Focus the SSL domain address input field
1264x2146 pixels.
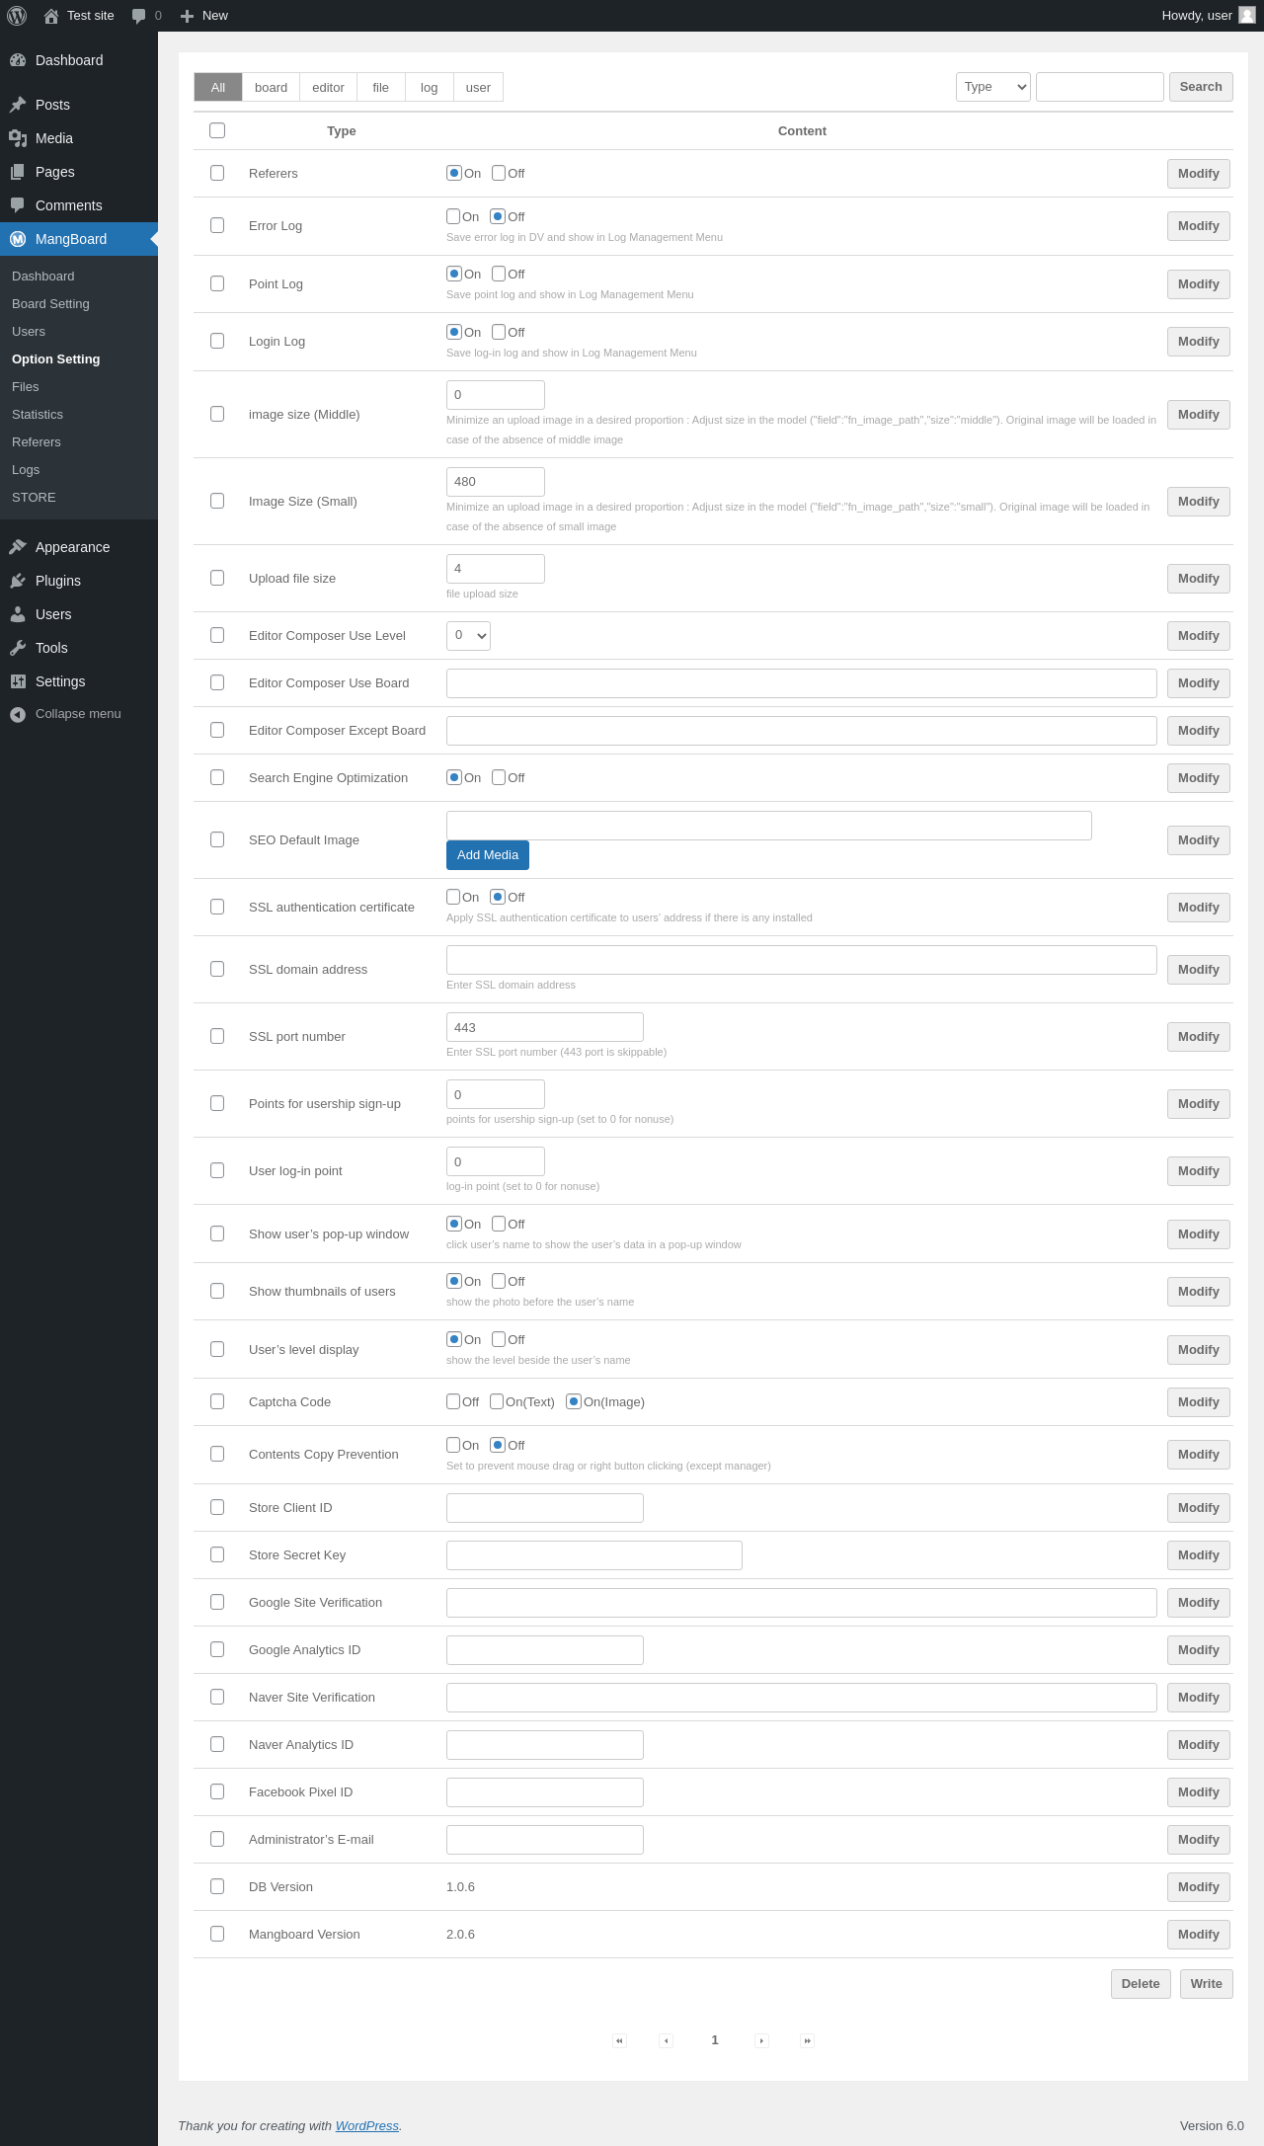(802, 960)
